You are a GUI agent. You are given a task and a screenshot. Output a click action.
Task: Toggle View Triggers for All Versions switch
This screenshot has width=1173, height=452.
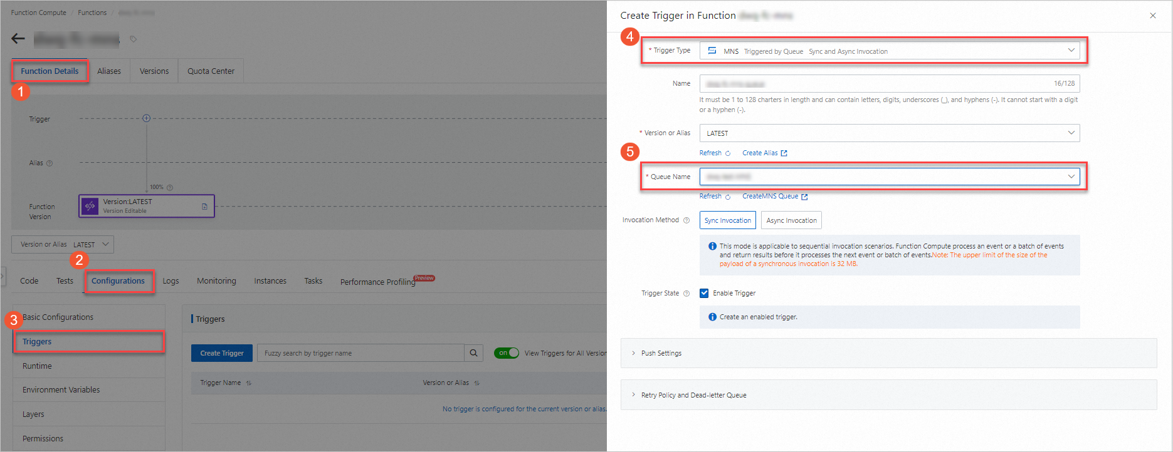coord(507,353)
